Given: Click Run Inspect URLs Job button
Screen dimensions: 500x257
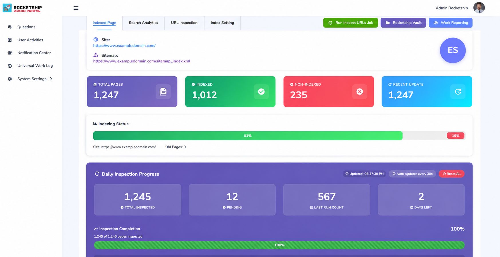Looking at the screenshot, I should click(351, 23).
